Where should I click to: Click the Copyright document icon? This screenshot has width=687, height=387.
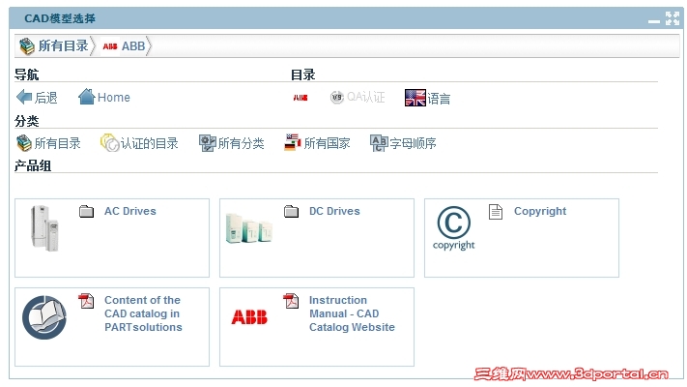pos(496,212)
